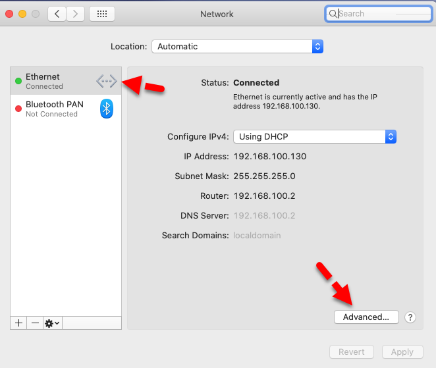Minimize the Network window
Screen dimensions: 436x368
tap(22, 13)
